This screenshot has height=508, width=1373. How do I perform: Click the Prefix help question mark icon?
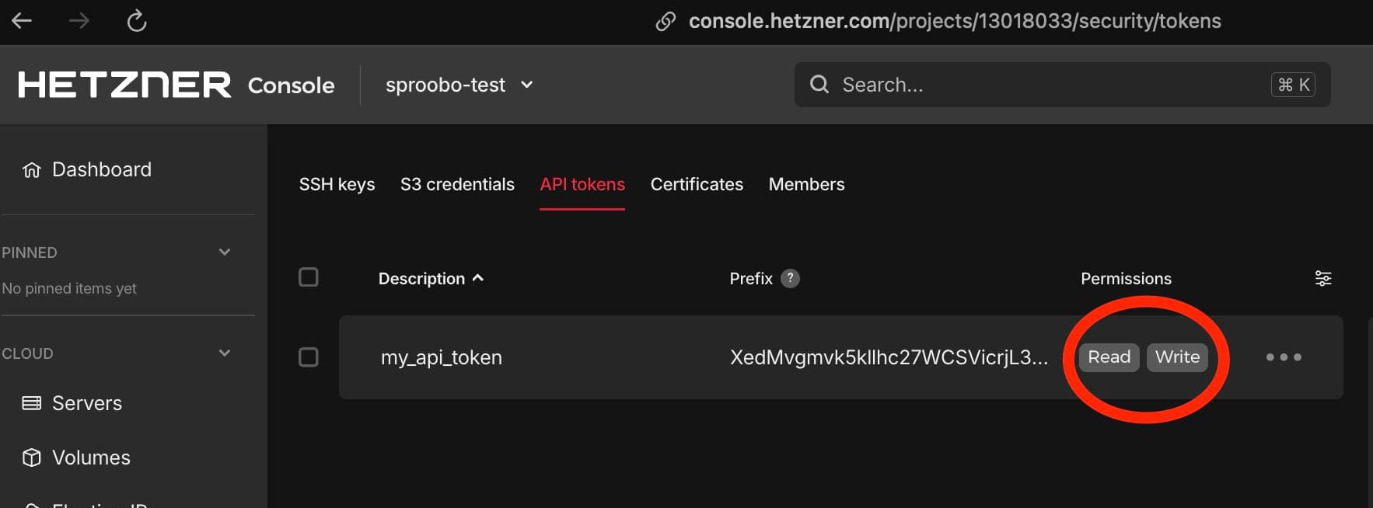point(790,278)
